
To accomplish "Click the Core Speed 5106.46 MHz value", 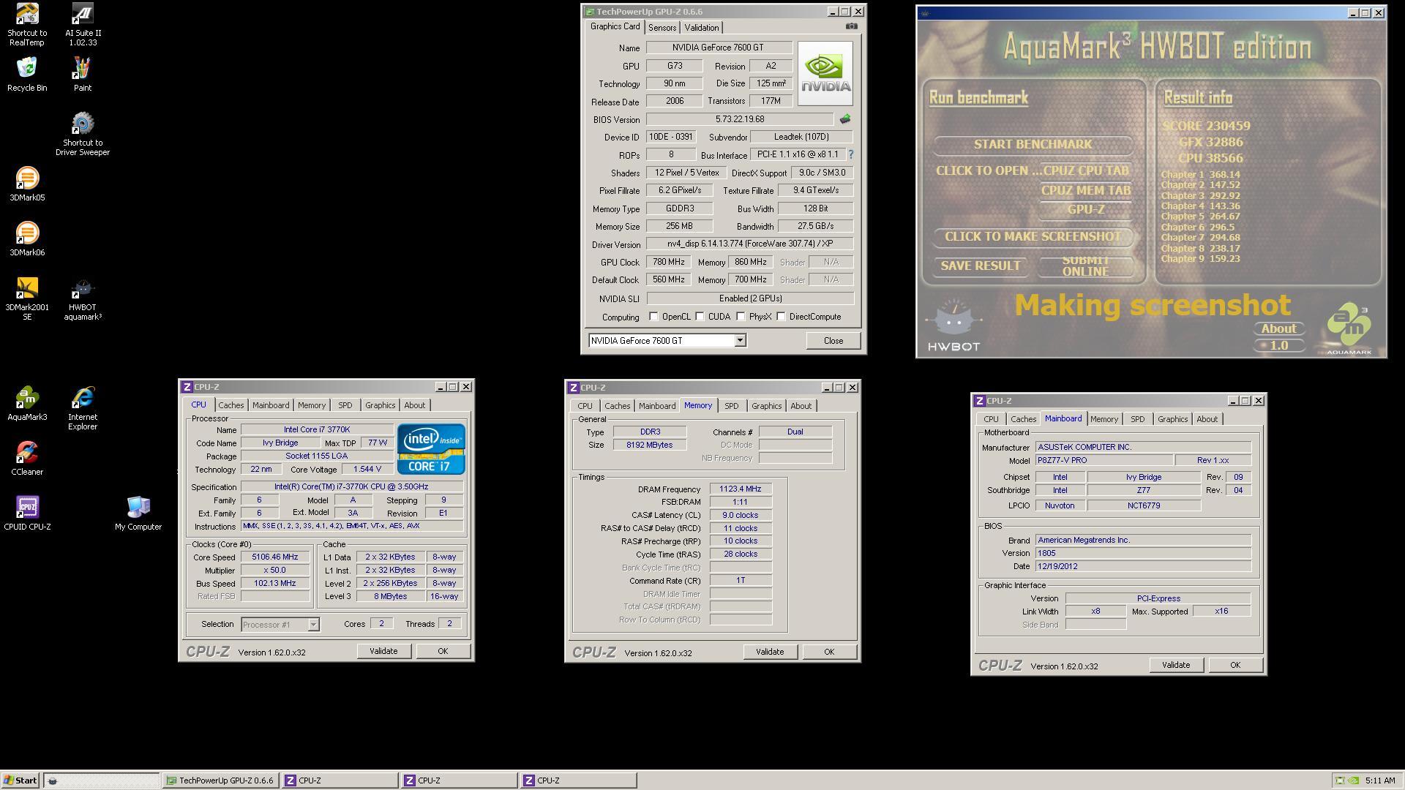I will pos(274,557).
